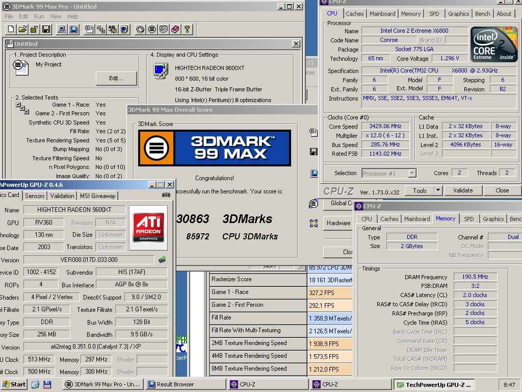Switch to Graphics tab in lower CPU-Z
Viewport: 522px width, 392px height.
pyautogui.click(x=493, y=219)
